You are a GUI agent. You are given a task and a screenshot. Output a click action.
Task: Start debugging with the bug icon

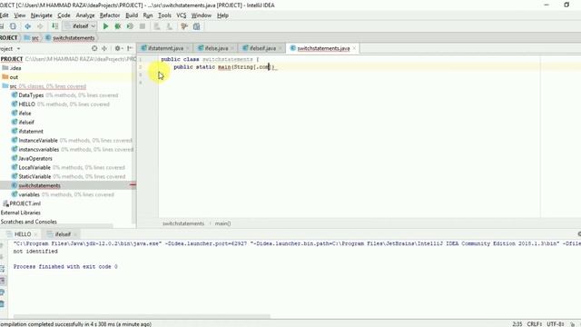pyautogui.click(x=118, y=26)
